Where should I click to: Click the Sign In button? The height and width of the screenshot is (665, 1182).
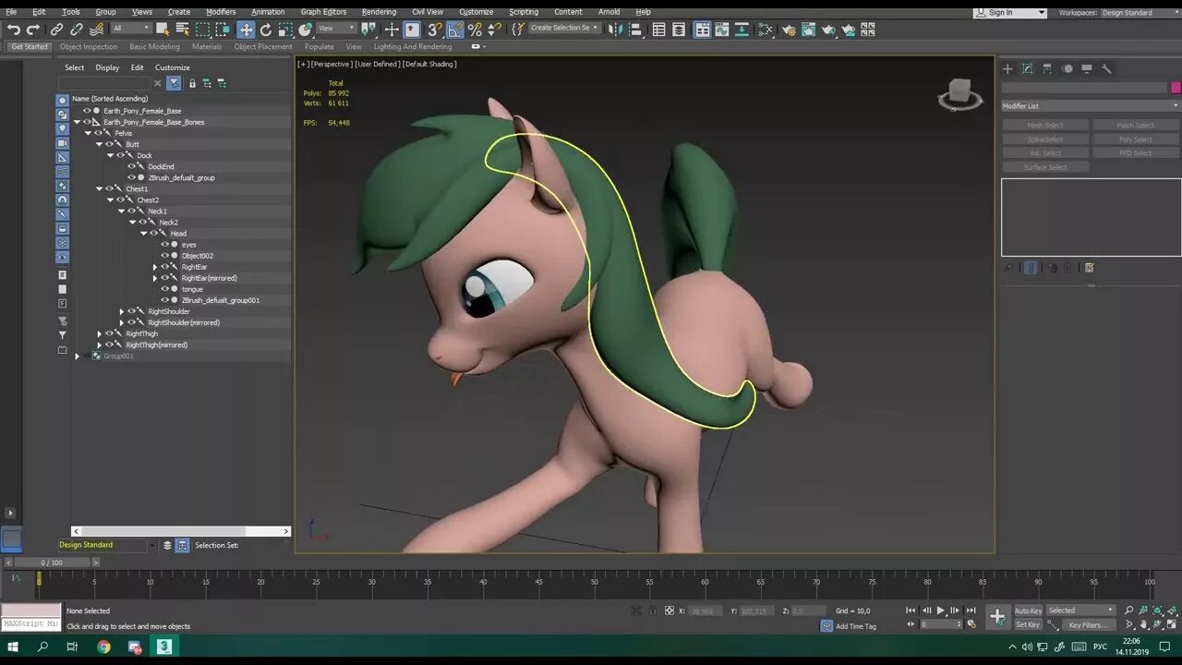click(x=1010, y=13)
